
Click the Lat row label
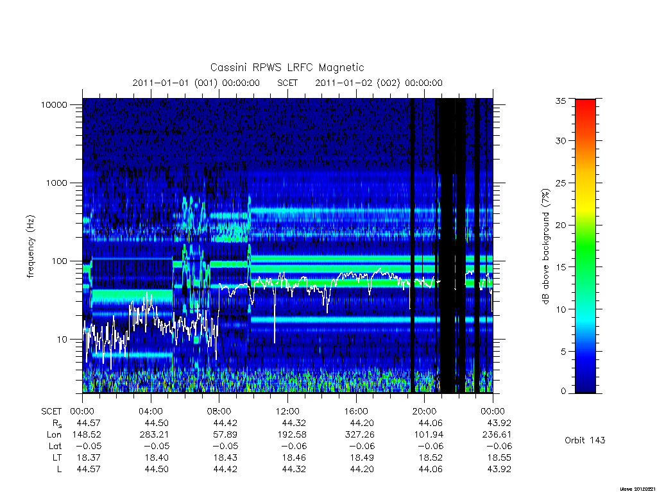pos(55,446)
